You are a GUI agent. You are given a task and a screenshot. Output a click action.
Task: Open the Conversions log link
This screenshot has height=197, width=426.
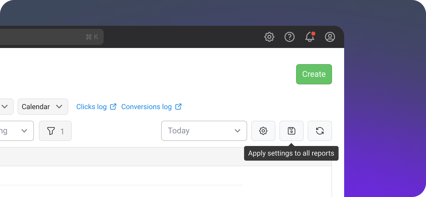147,107
